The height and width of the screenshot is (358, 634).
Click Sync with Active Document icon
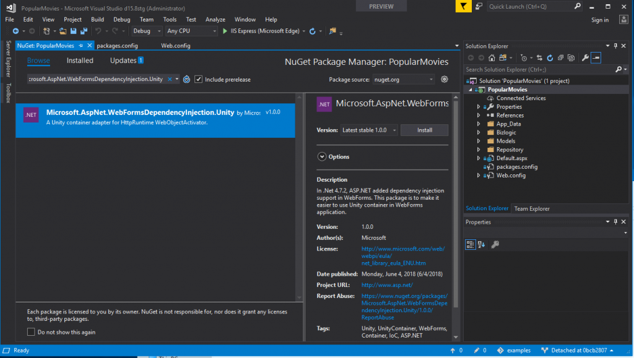click(539, 58)
